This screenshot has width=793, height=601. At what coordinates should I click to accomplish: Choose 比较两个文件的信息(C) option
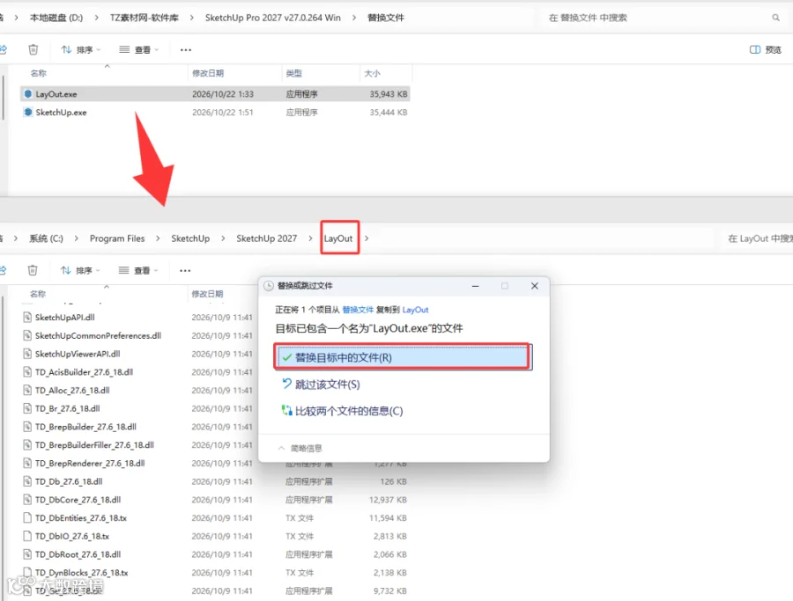tap(343, 411)
